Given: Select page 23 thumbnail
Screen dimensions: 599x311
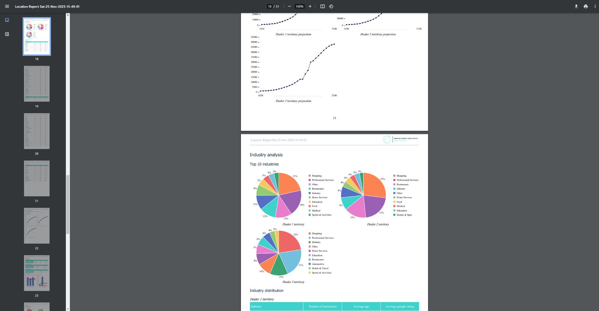Looking at the screenshot, I should tap(37, 273).
